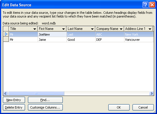Open Customize Columns dialog
The width and height of the screenshot is (157, 114).
pyautogui.click(x=45, y=107)
